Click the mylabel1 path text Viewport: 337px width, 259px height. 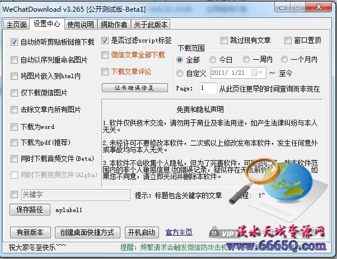69,210
